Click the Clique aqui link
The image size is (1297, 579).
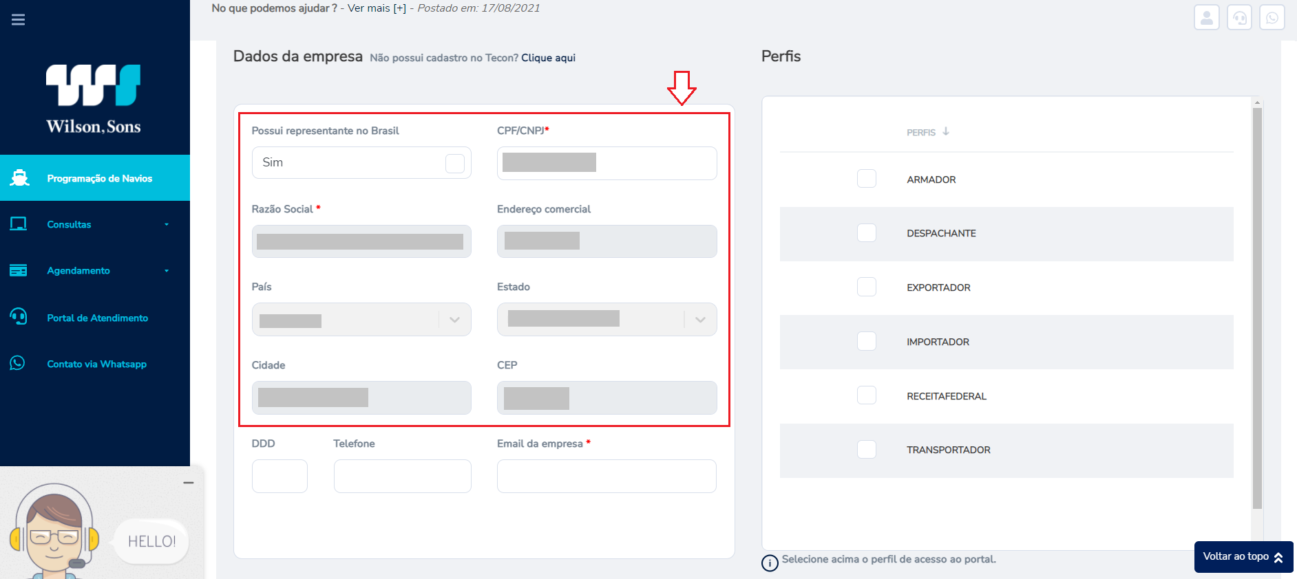(x=548, y=58)
